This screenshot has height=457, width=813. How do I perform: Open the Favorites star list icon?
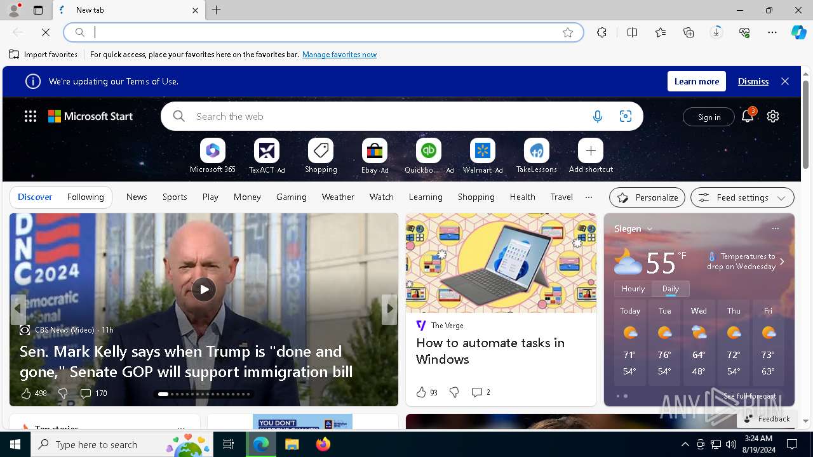point(661,32)
